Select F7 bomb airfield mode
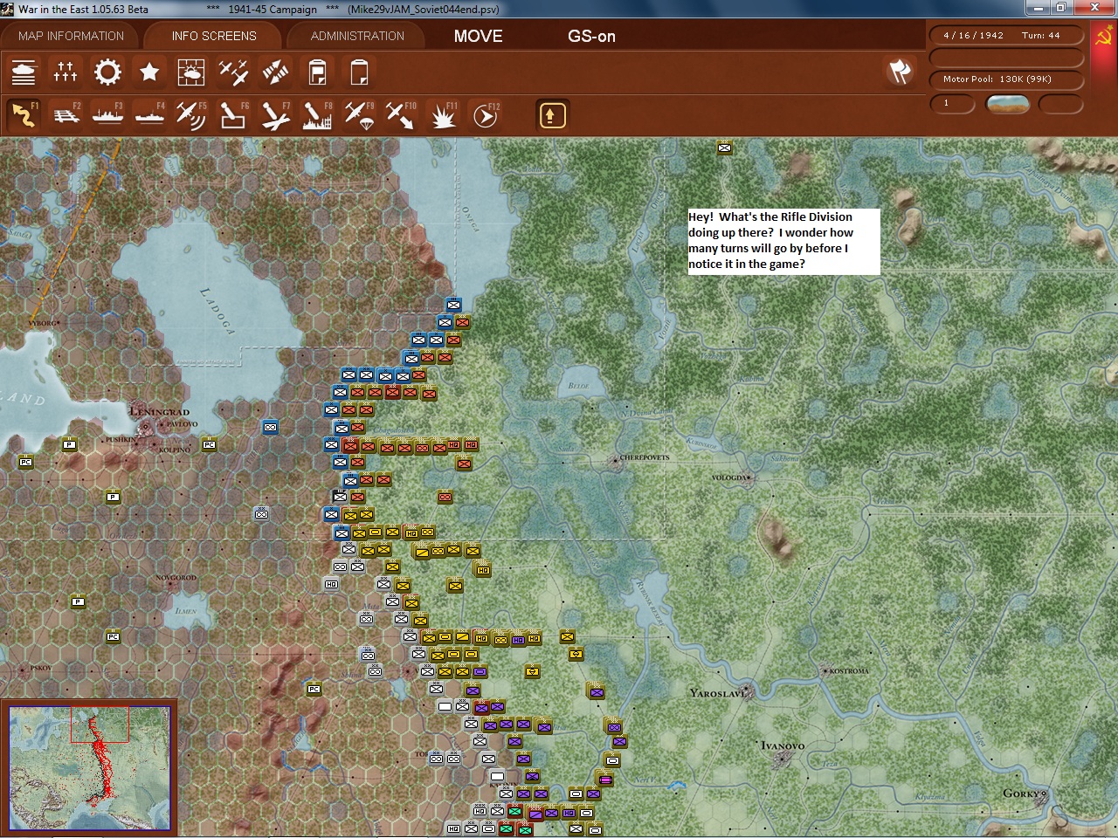1118x838 pixels. [x=275, y=114]
